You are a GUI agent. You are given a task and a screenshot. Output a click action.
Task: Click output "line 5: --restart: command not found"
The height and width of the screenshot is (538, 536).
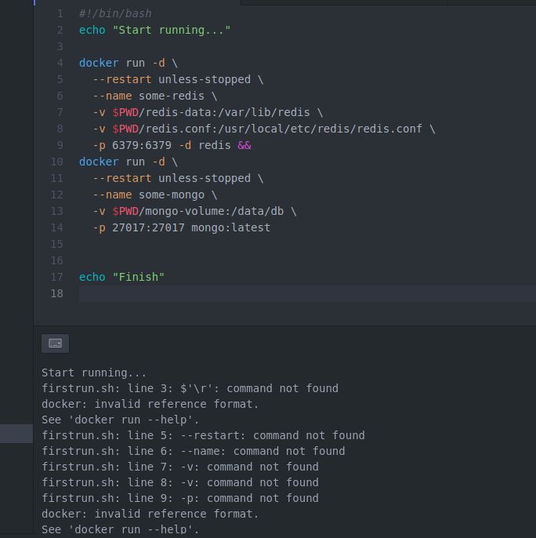click(x=246, y=435)
